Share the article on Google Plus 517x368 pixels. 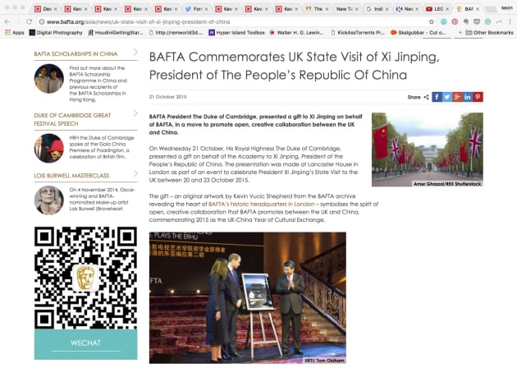point(457,97)
